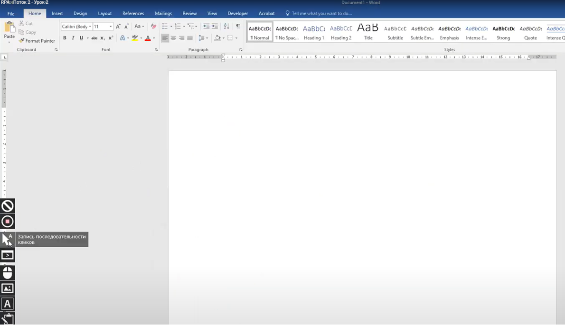Click the 'Tell me what you want to do' box

[321, 13]
